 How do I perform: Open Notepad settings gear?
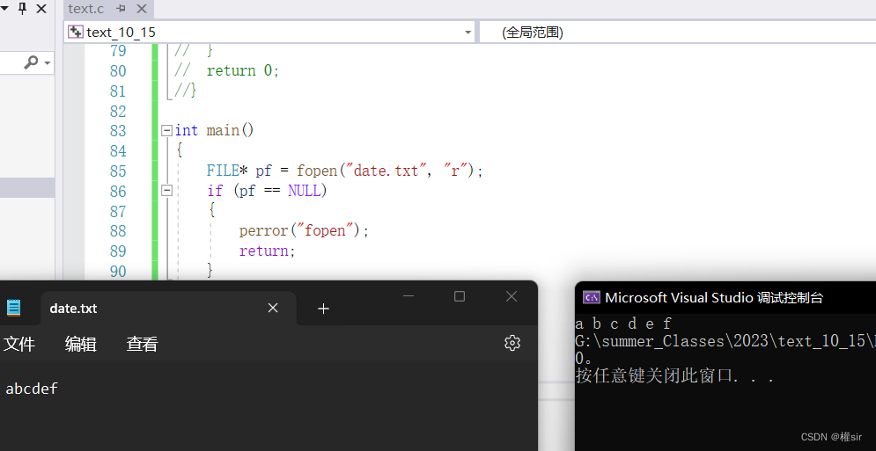[512, 343]
